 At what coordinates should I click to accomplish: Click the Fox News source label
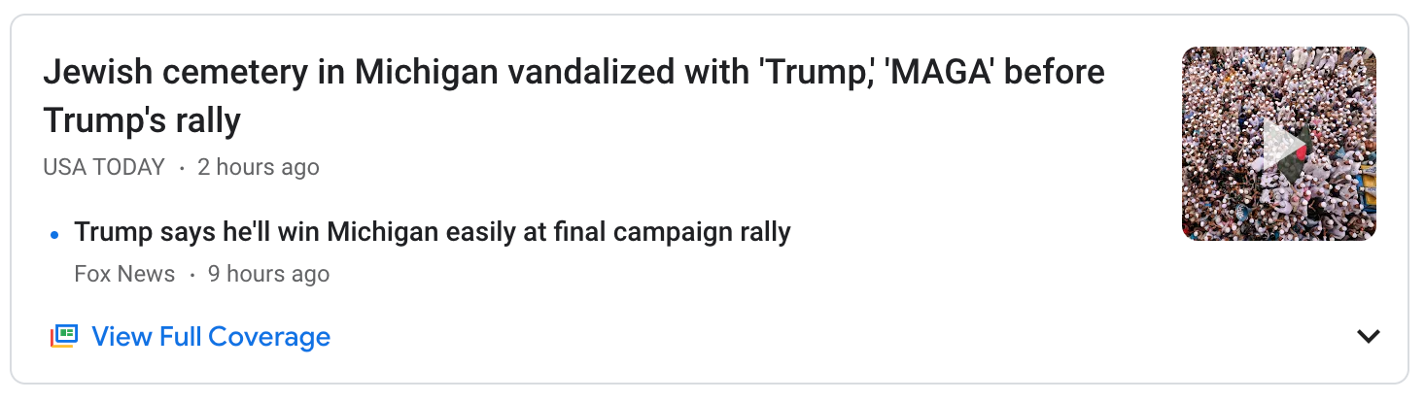[x=124, y=274]
